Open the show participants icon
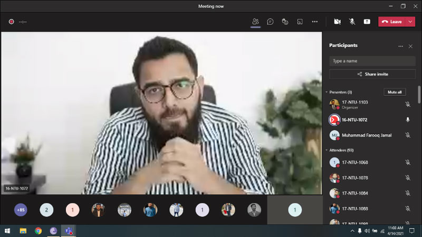The image size is (422, 237). coord(255,22)
